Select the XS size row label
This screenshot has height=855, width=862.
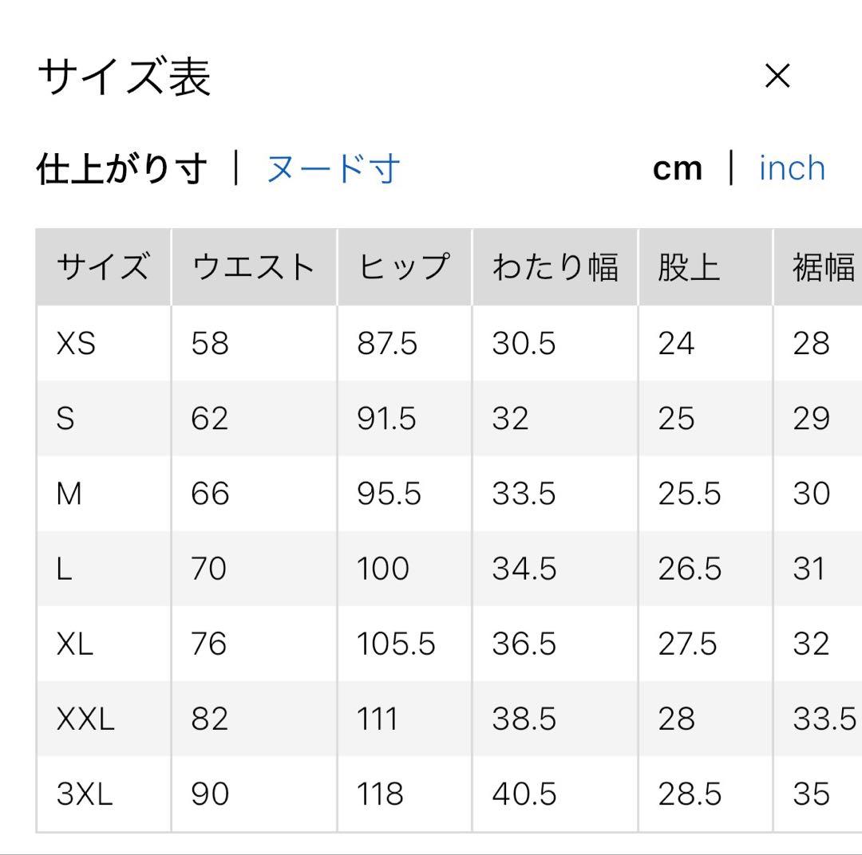76,344
